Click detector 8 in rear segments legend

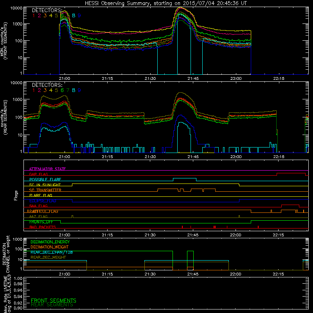(74, 90)
